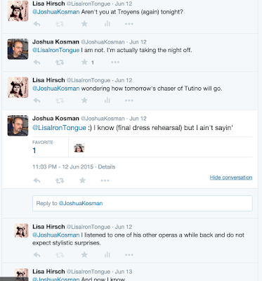
Task: Retweet Joshua's 'taking the night off' tweet
Action: point(60,63)
